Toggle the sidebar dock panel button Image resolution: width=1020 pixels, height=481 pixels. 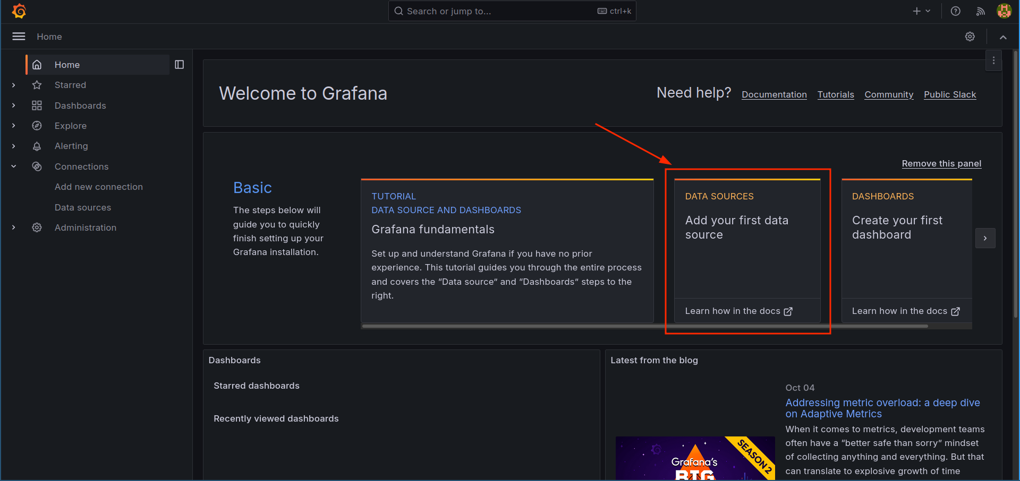pos(180,65)
